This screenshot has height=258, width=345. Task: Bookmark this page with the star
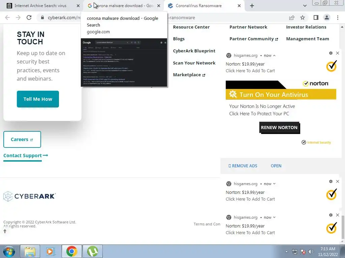pyautogui.click(x=303, y=17)
